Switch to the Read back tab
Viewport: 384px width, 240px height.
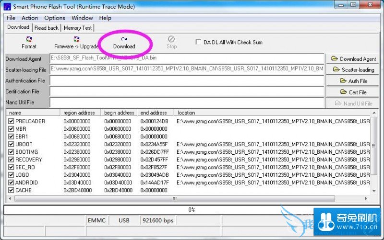(x=47, y=28)
